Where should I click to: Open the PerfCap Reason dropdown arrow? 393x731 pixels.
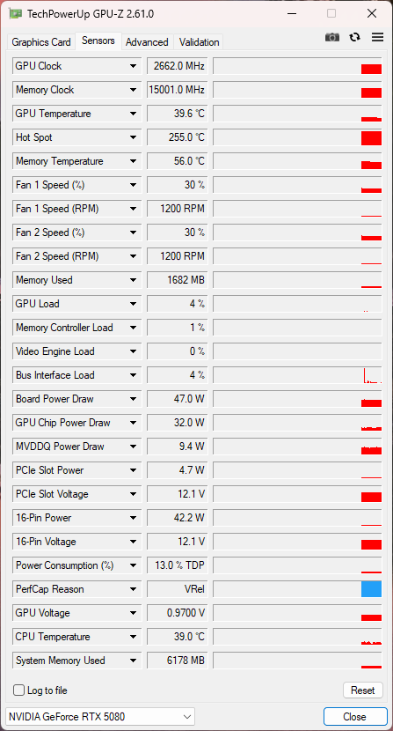[133, 589]
